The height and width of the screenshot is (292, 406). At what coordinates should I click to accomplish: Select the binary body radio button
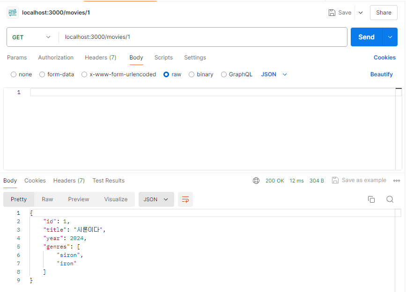tap(192, 74)
